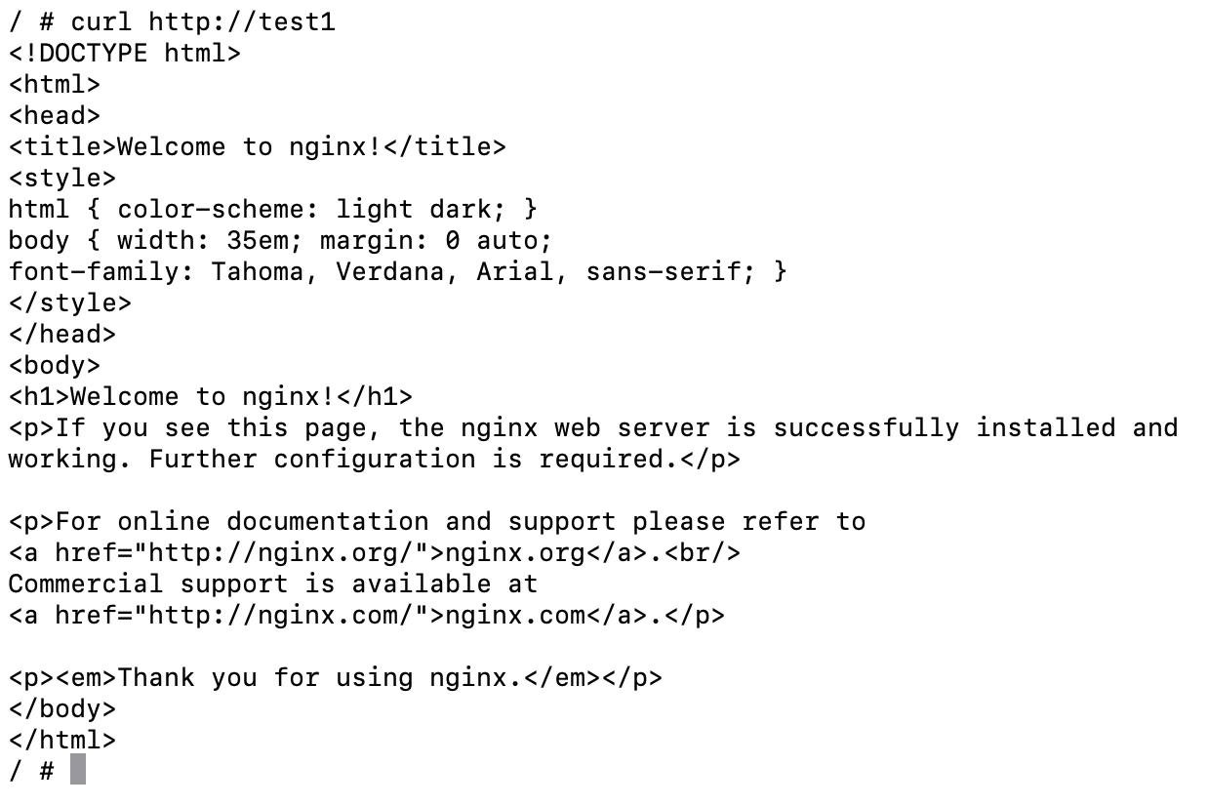Viewport: 1208px width, 806px height.
Task: Click the opening body tag
Action: (55, 365)
